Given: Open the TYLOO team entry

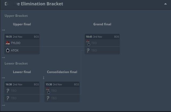Looking at the screenshot, I should 22,43.
